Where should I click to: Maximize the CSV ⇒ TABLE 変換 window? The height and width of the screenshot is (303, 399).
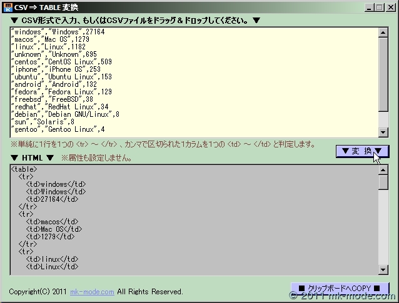[379, 7]
